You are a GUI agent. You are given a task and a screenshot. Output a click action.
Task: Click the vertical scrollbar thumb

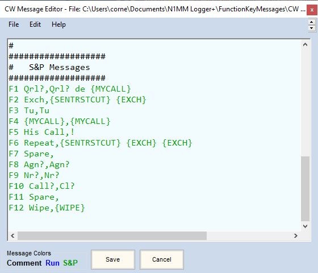coord(305,188)
